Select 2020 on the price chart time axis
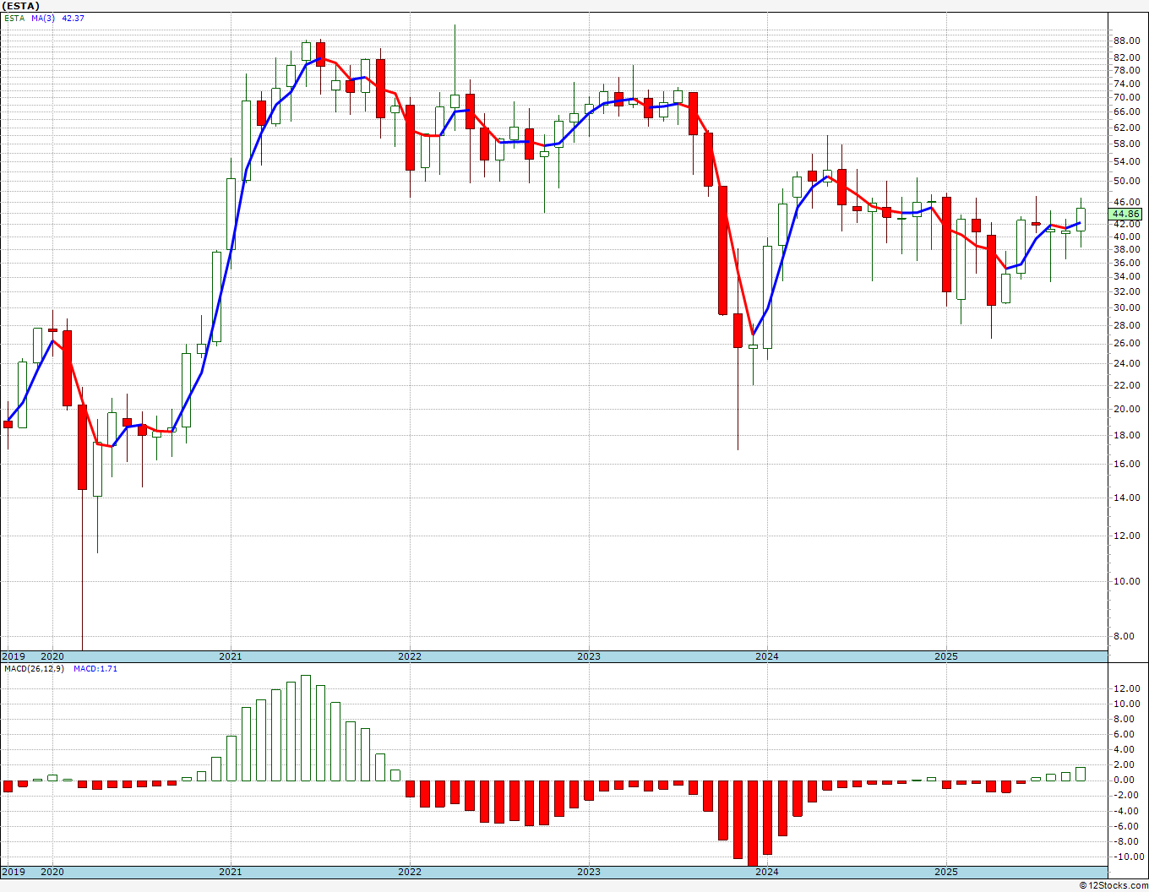 coord(52,656)
